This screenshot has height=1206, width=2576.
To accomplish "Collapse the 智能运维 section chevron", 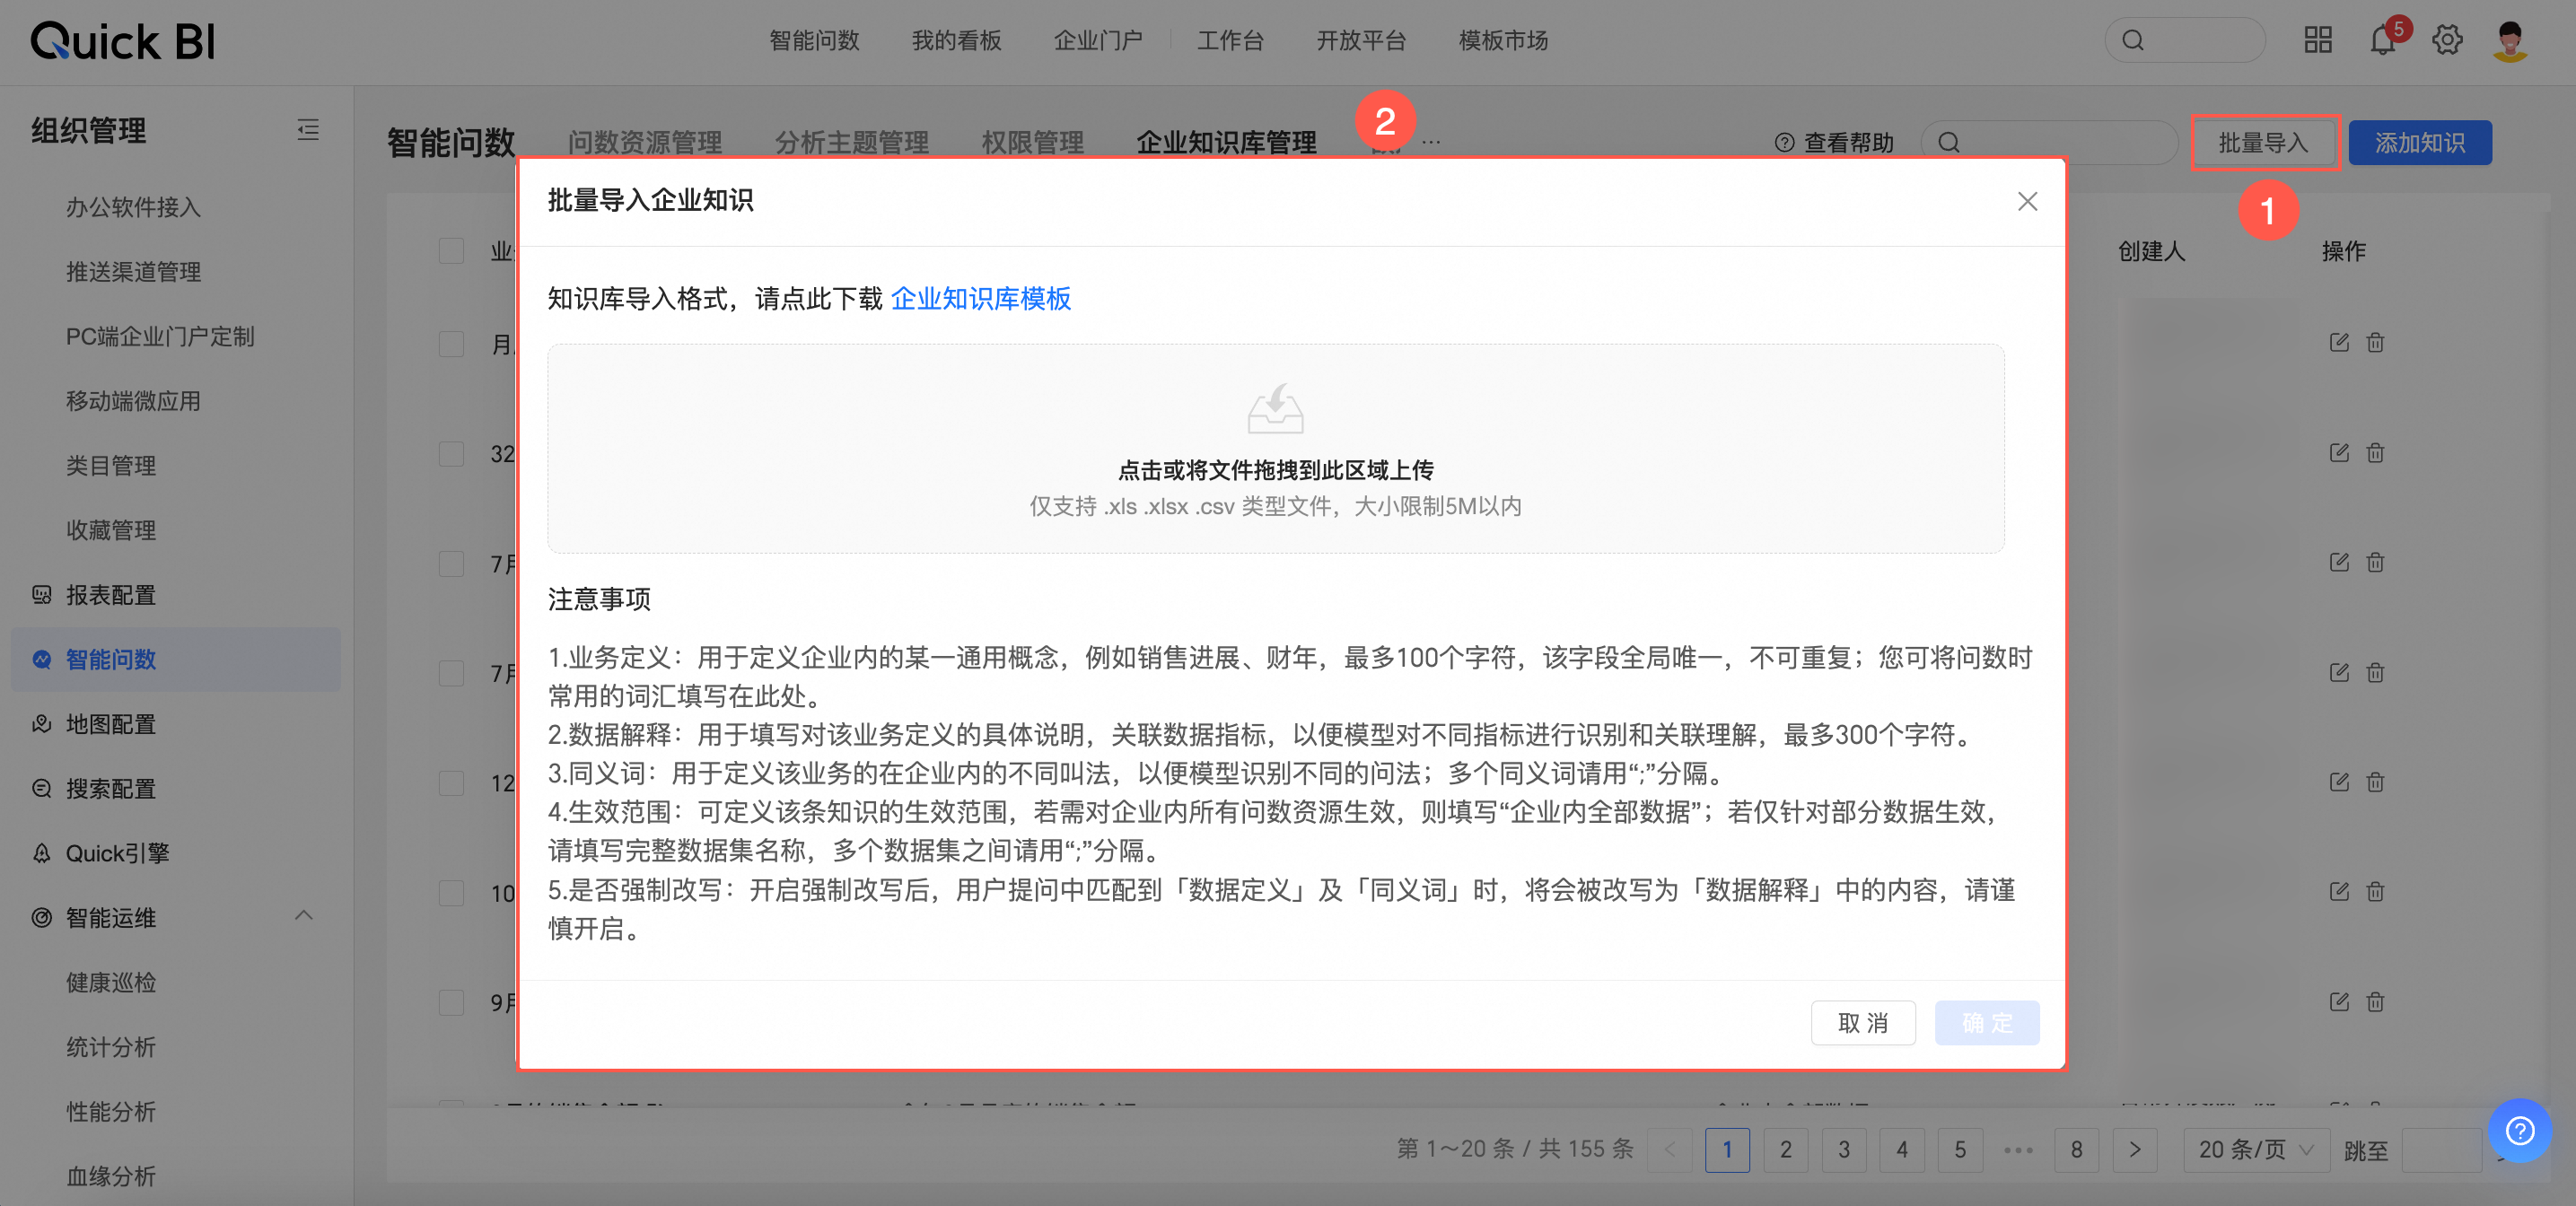I will point(304,916).
